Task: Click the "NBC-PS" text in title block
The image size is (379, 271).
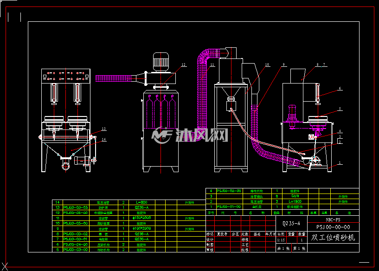Action: (x=333, y=220)
